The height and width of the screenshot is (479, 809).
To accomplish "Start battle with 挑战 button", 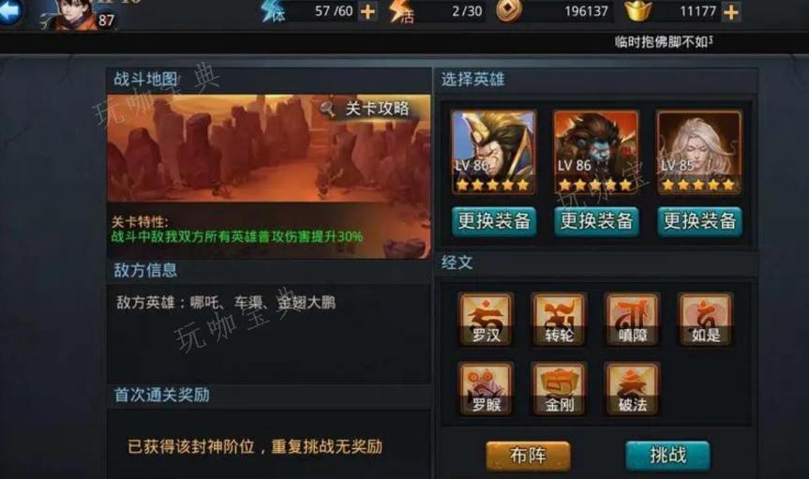I will click(667, 456).
